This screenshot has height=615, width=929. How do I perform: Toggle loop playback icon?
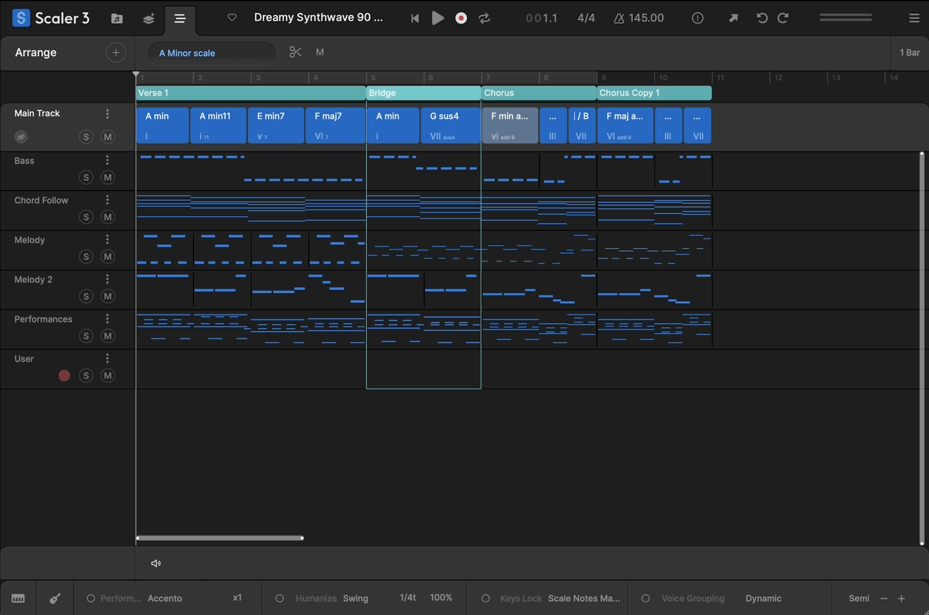pyautogui.click(x=485, y=18)
